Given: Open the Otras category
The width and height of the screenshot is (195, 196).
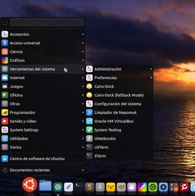Looking at the screenshot, I should tap(42, 104).
